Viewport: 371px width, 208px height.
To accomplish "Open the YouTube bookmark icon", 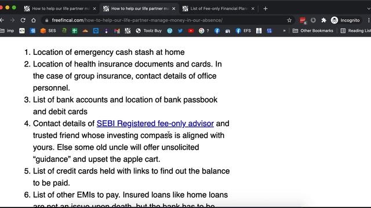I will (191, 31).
